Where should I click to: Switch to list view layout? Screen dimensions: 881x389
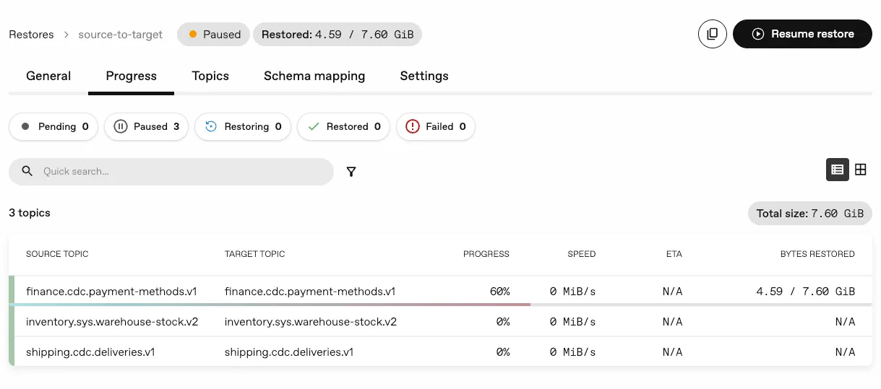[x=837, y=170]
